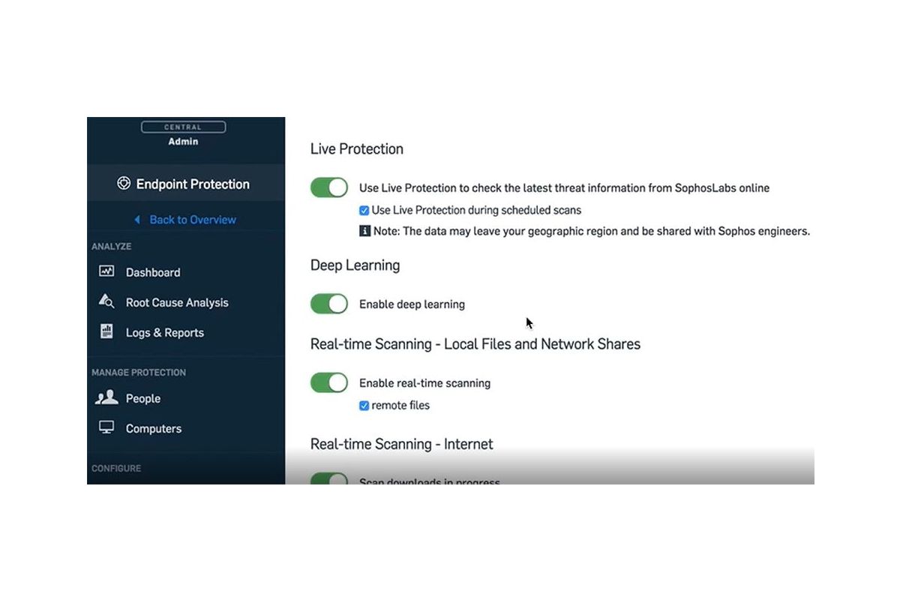Image resolution: width=900 pixels, height=600 pixels.
Task: Uncheck Use Live Protection during scheduled scans
Action: [x=364, y=211]
